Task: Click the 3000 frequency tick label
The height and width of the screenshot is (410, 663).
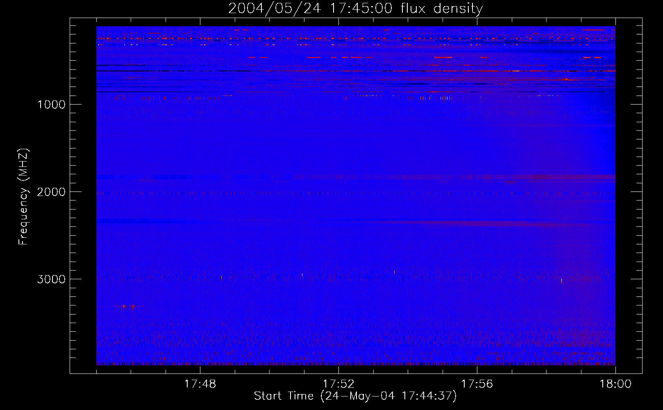Action: [x=51, y=279]
